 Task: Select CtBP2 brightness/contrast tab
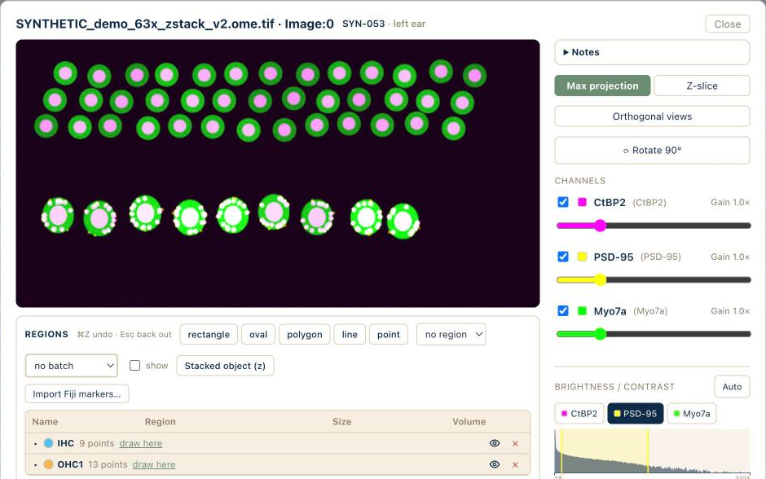click(x=579, y=414)
